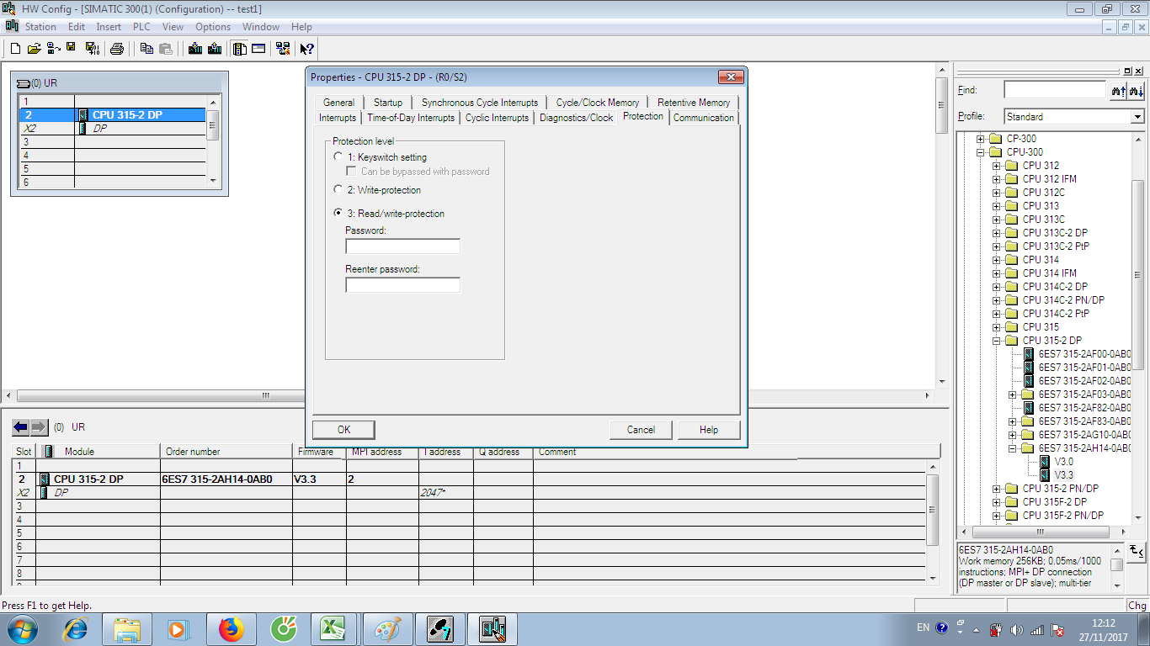The height and width of the screenshot is (646, 1150).
Task: Expand the 6ES7 315-2AF03-0AB0 node
Action: pos(1013,394)
